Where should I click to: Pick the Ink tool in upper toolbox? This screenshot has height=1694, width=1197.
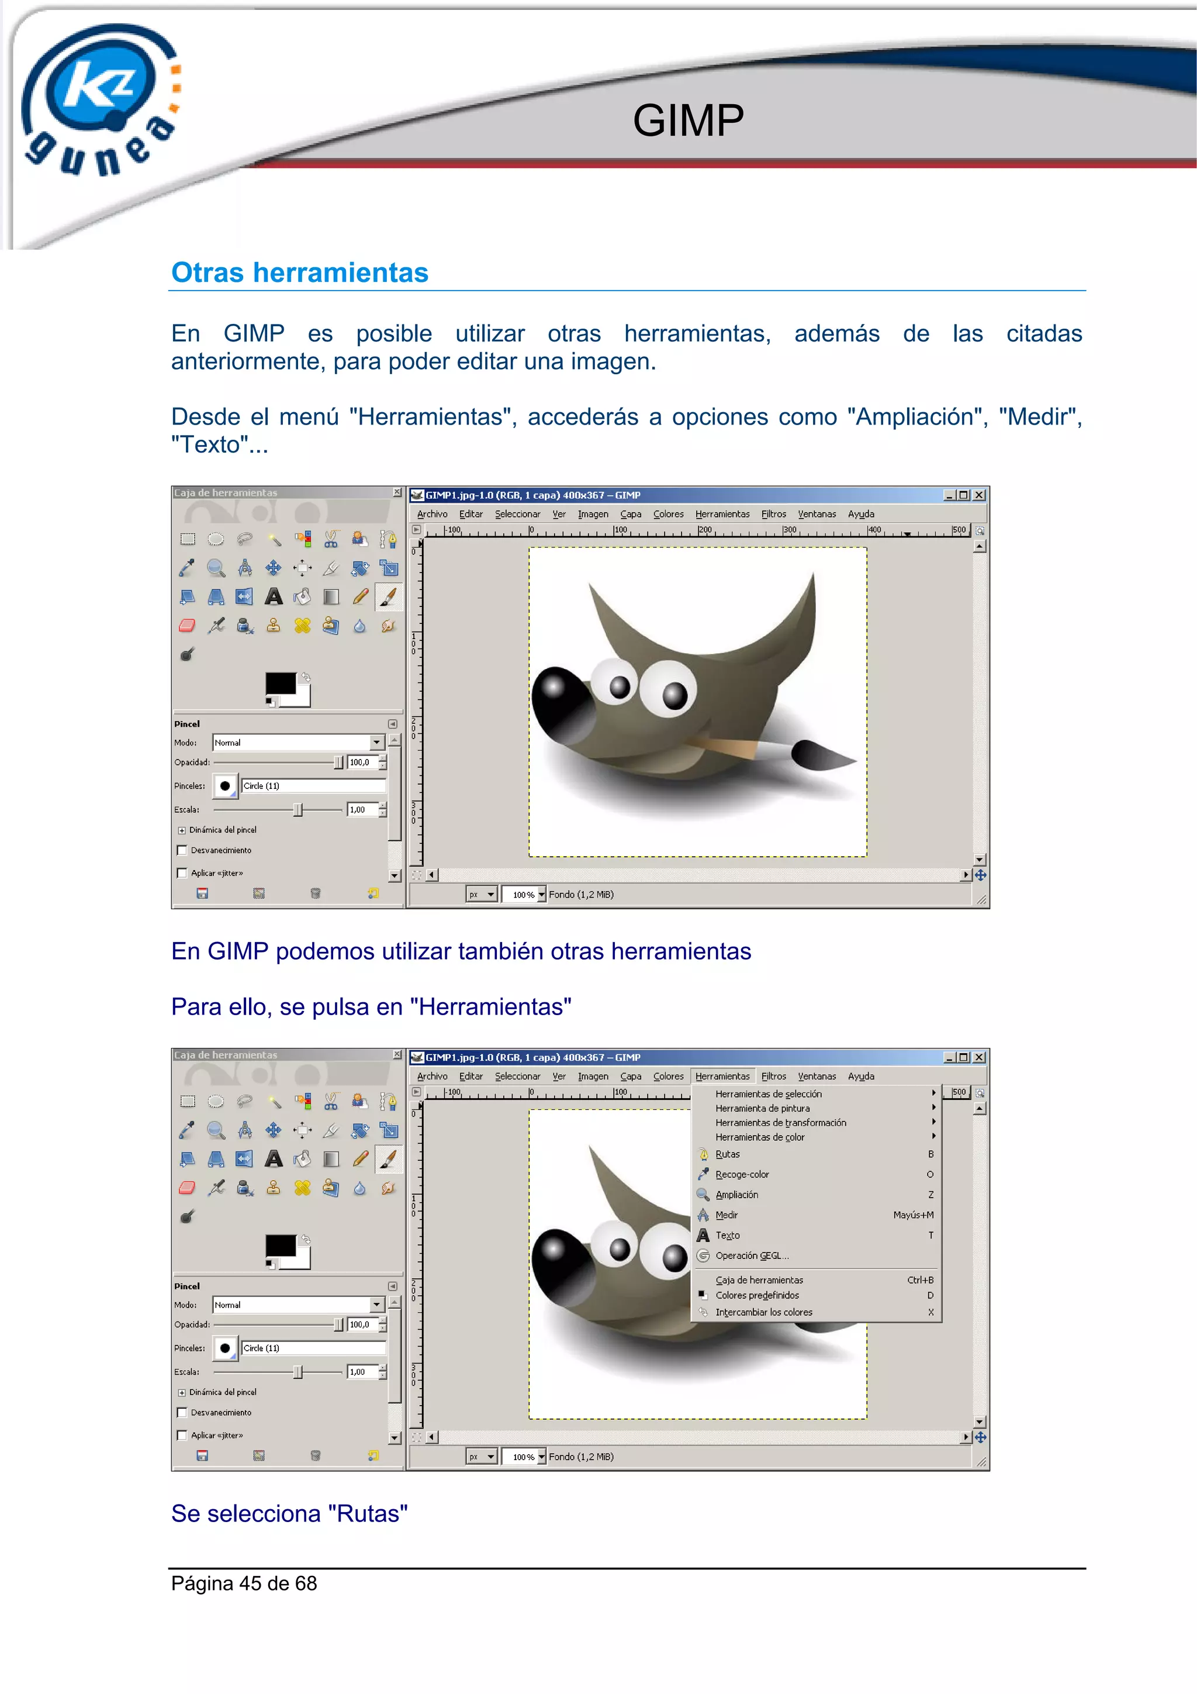pos(245,626)
